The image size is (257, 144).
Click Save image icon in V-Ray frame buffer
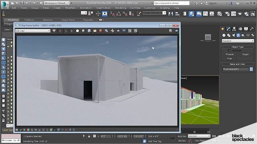coord(89,31)
